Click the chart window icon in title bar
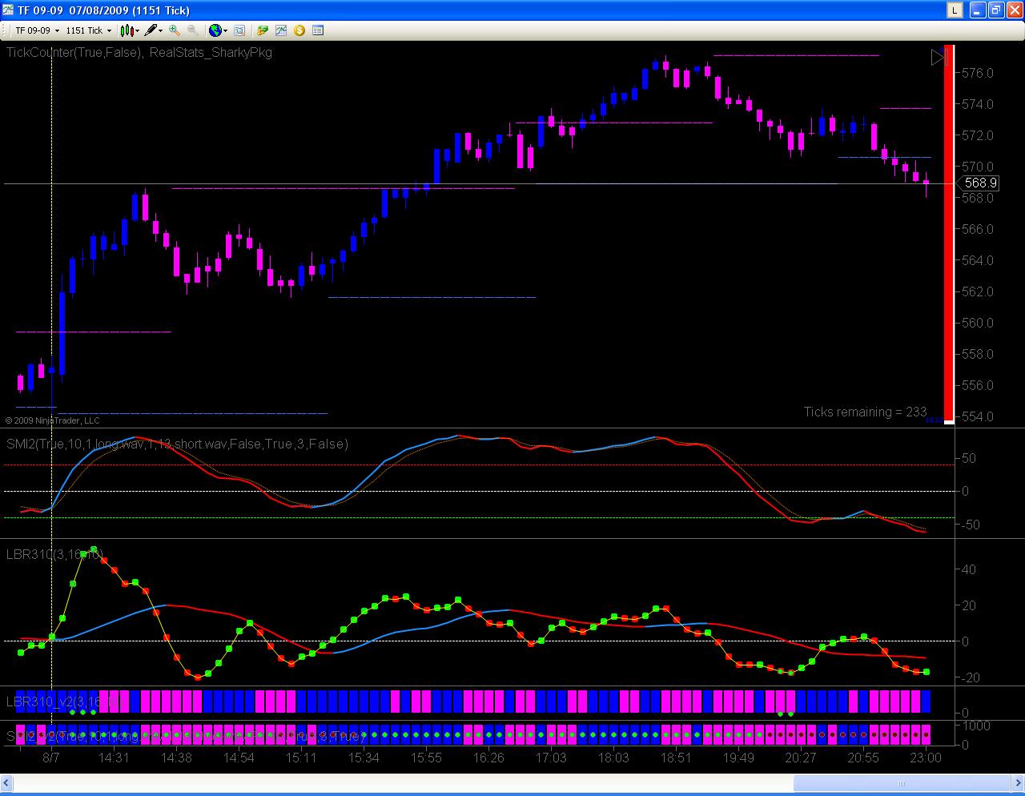The height and width of the screenshot is (796, 1025). point(8,10)
